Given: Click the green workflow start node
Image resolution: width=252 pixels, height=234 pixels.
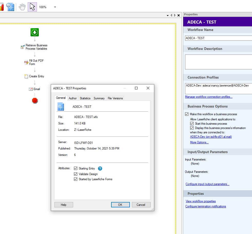Looking at the screenshot, I should point(35,32).
